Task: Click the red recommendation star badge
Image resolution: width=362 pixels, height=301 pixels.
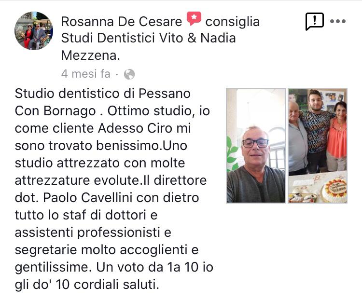Action: pyautogui.click(x=194, y=18)
